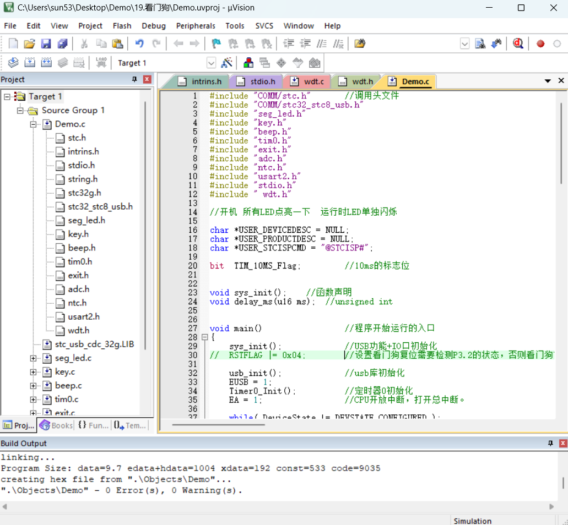568x525 pixels.
Task: Pin the Build Output panel
Action: (550, 443)
